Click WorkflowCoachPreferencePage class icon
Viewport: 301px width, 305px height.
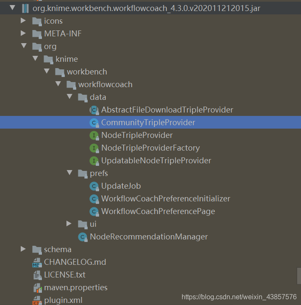point(94,212)
